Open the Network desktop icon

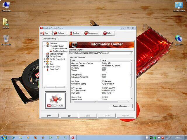click(x=179, y=40)
